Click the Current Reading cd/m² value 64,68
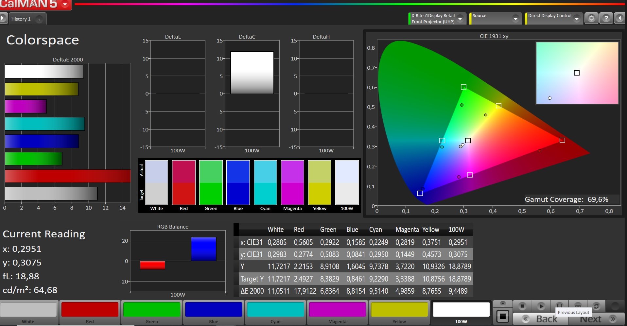 (45, 290)
